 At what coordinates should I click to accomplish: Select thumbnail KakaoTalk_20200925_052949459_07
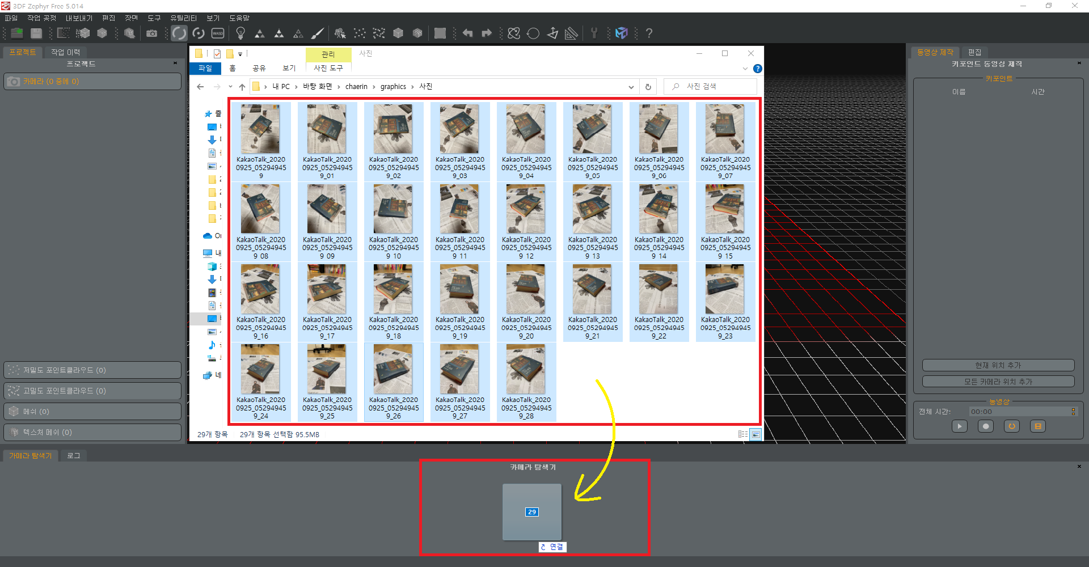point(725,141)
